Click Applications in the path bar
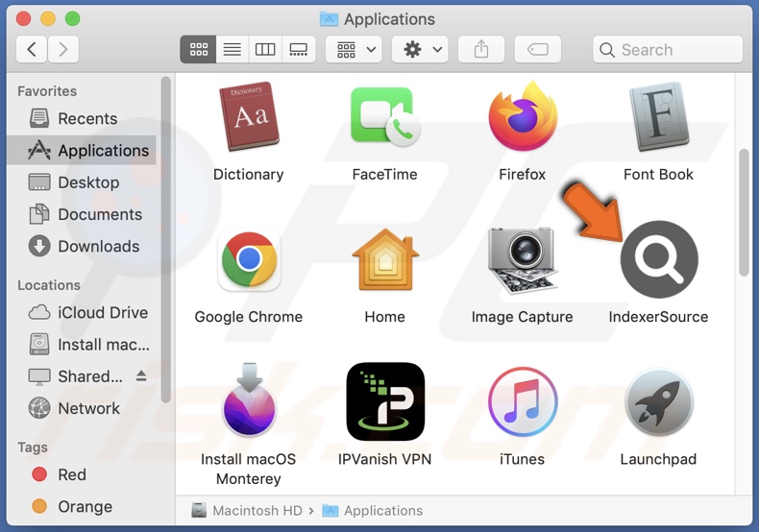 (x=372, y=510)
